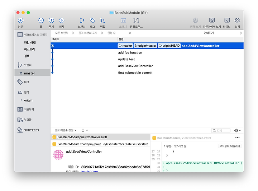Screen dimensions: 258x191
Task: Open the file list view mode dropdown
Action: click(x=85, y=130)
